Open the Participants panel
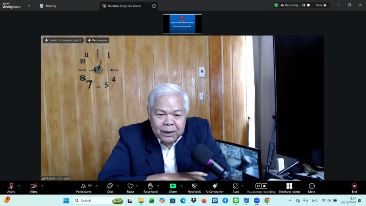The height and width of the screenshot is (206, 366). [x=83, y=186]
